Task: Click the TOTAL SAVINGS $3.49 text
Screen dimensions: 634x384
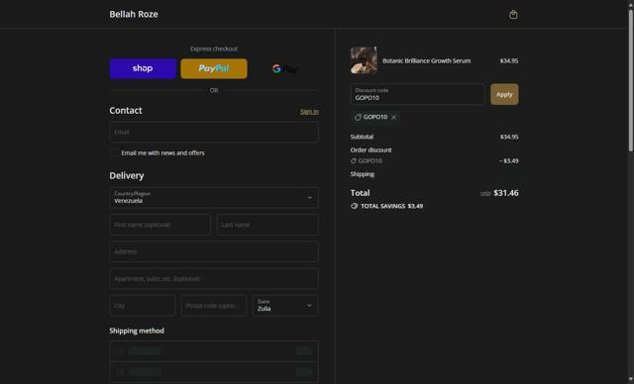Action: pos(392,206)
